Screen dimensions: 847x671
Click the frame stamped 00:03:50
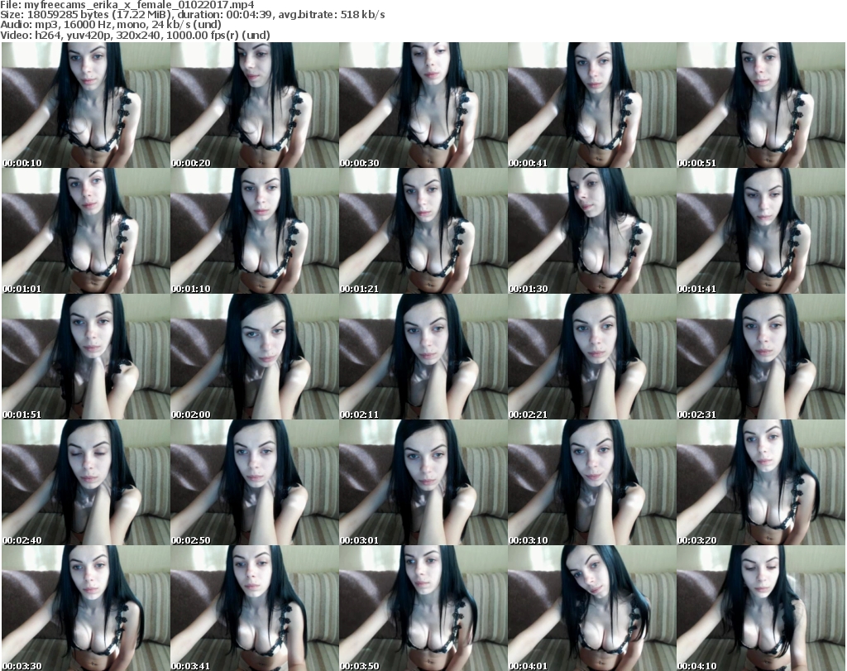click(x=423, y=608)
